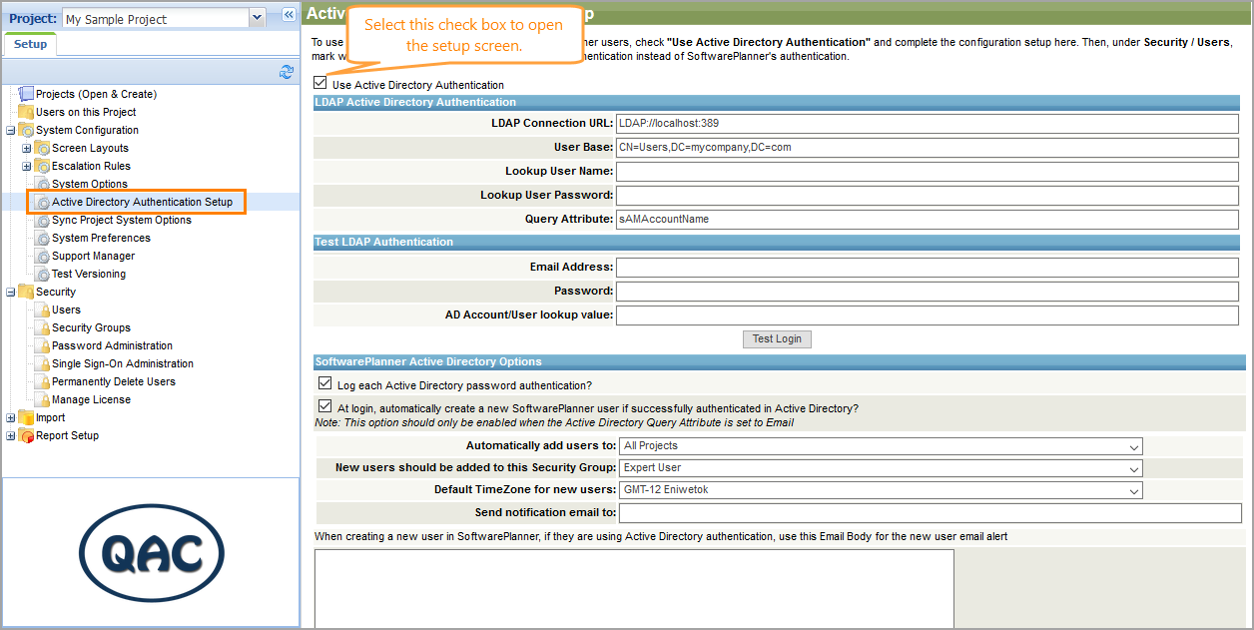
Task: Click the System Preferences gear icon
Action: click(x=42, y=238)
